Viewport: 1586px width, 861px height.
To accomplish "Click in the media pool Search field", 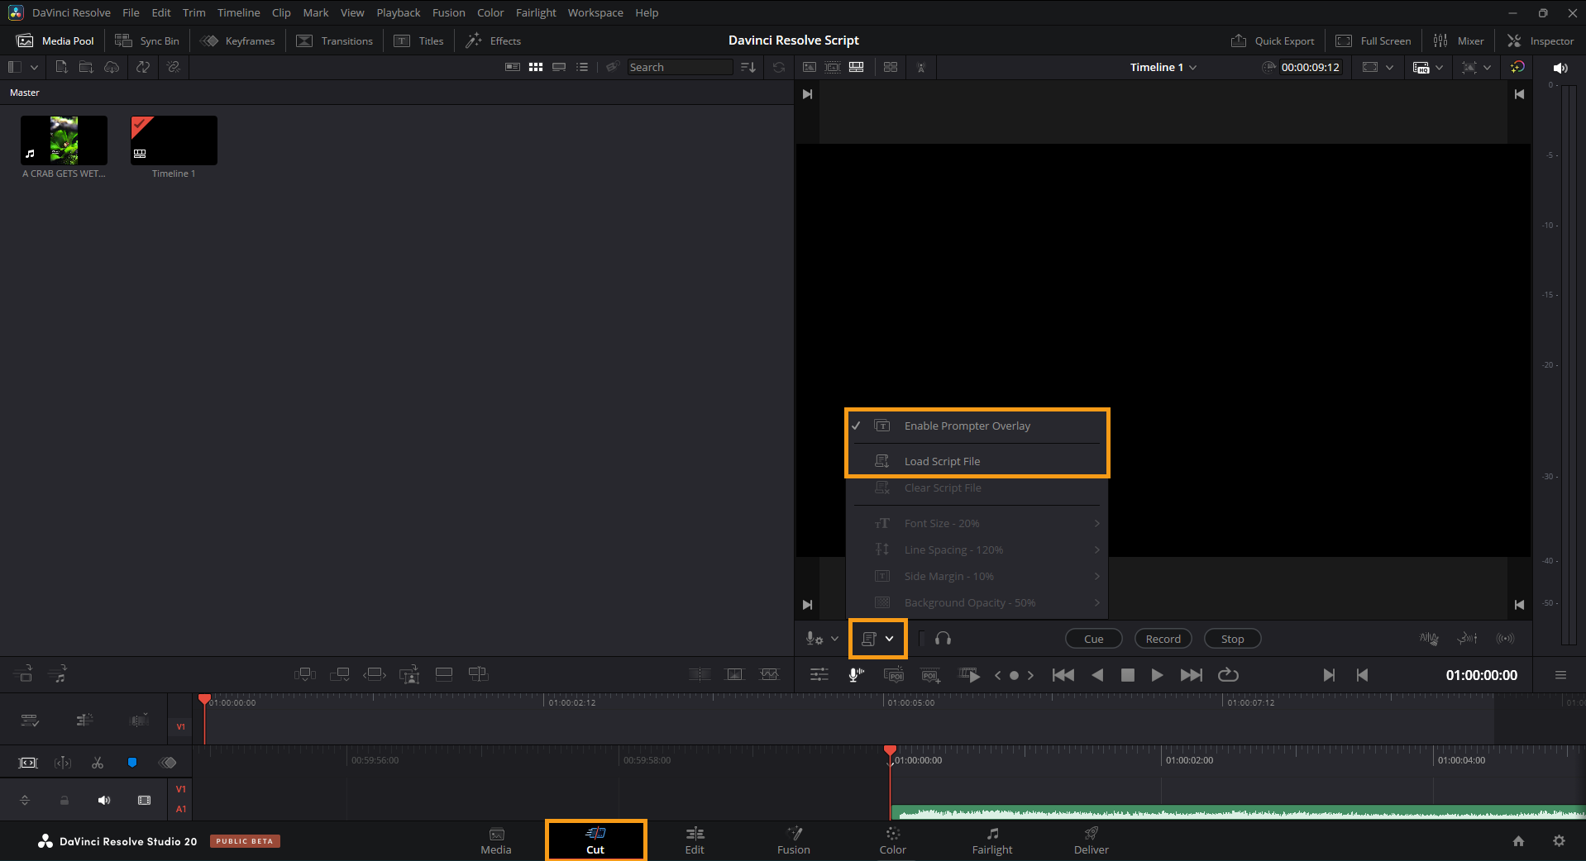I will point(679,67).
